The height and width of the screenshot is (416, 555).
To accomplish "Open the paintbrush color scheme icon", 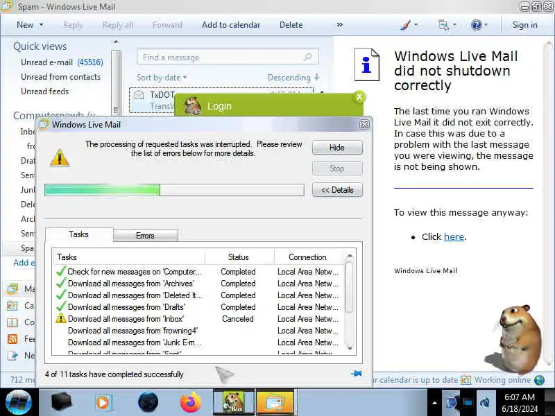I will tap(406, 25).
